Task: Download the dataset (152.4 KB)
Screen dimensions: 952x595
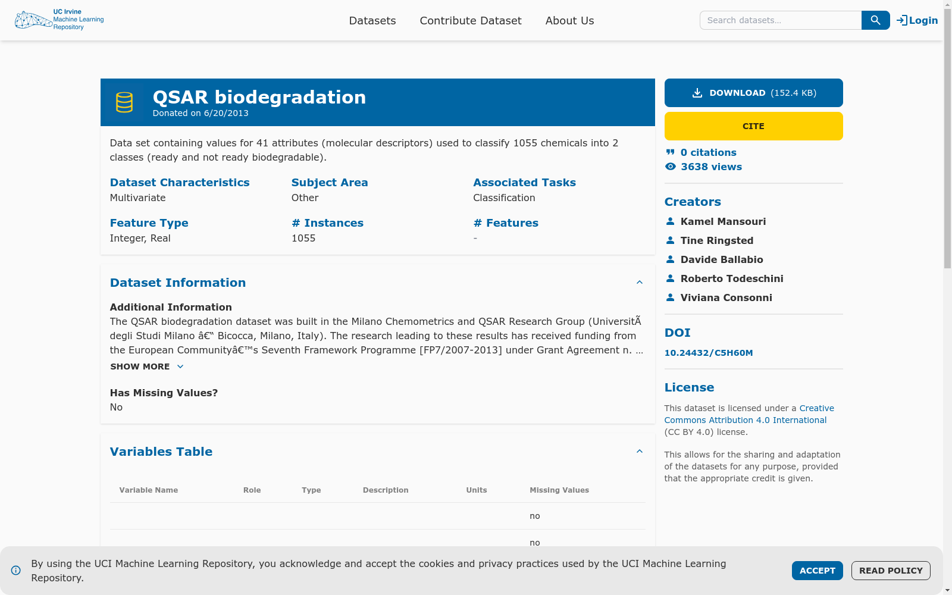Action: (754, 93)
